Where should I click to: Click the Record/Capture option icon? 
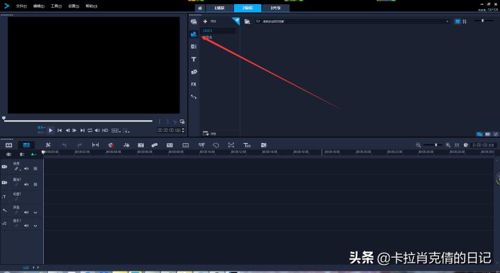[111, 145]
